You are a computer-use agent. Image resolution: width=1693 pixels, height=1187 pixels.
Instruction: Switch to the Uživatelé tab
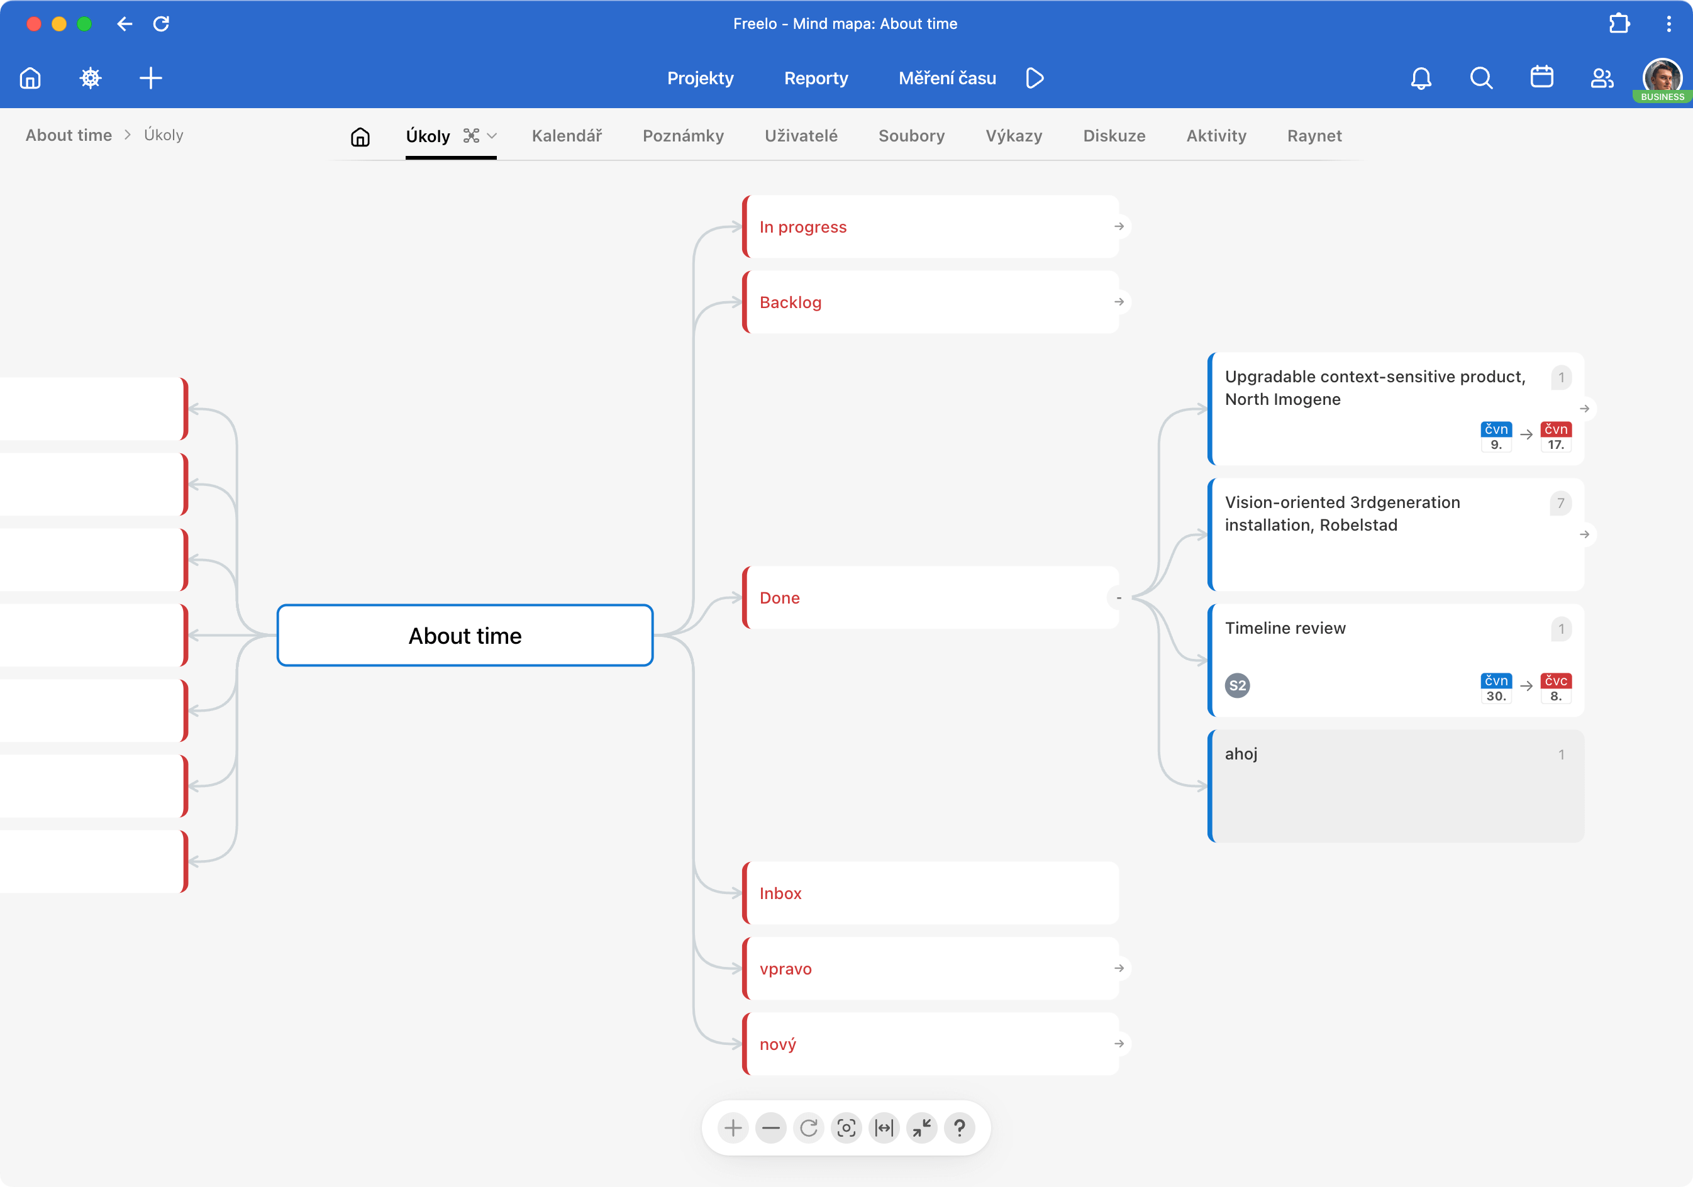801,136
